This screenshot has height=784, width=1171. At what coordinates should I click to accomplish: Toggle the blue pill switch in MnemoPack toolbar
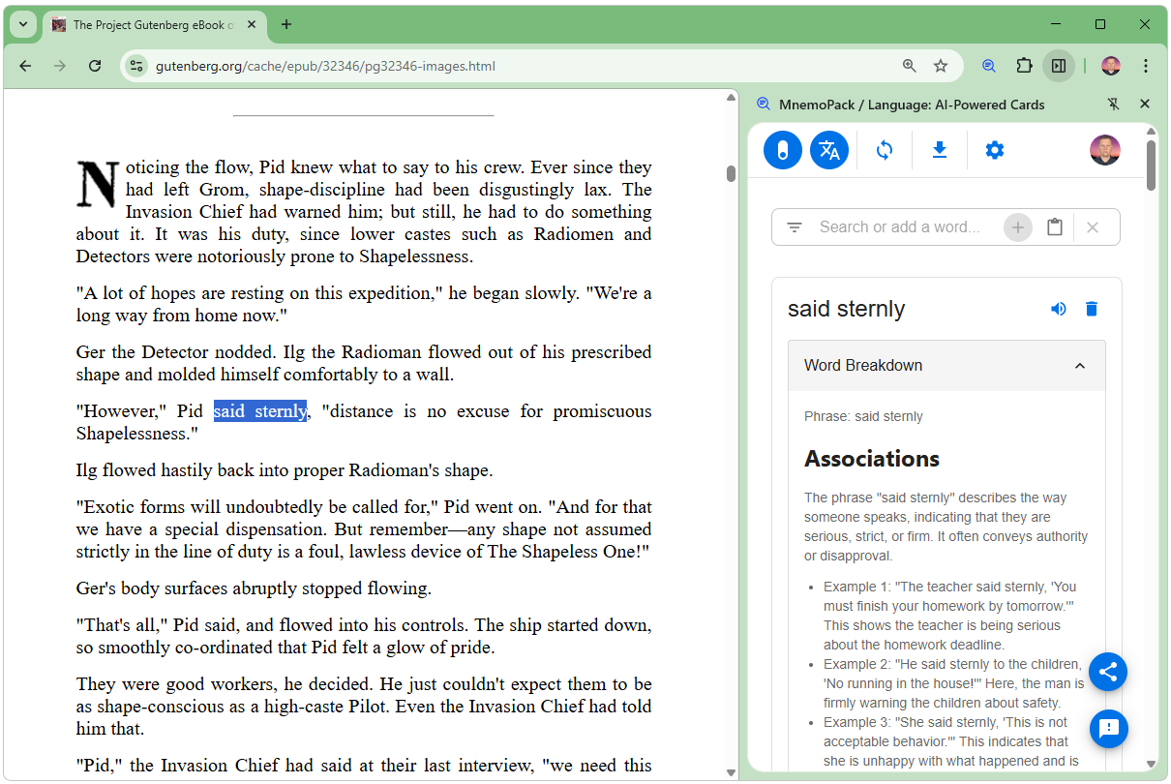pyautogui.click(x=782, y=150)
